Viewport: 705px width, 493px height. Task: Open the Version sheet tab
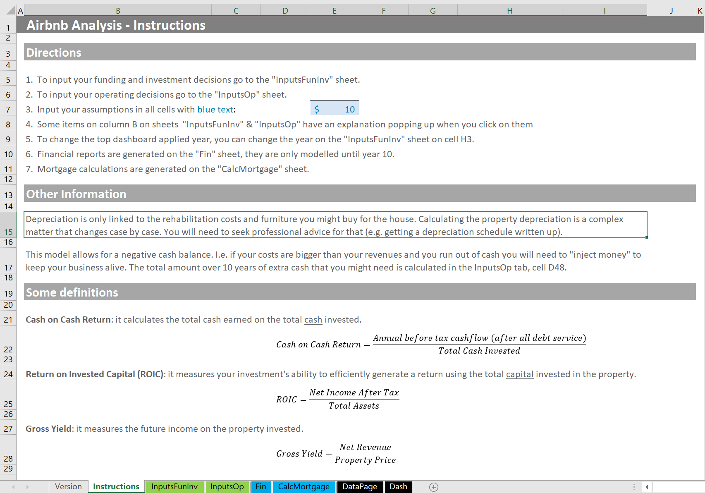pyautogui.click(x=68, y=486)
